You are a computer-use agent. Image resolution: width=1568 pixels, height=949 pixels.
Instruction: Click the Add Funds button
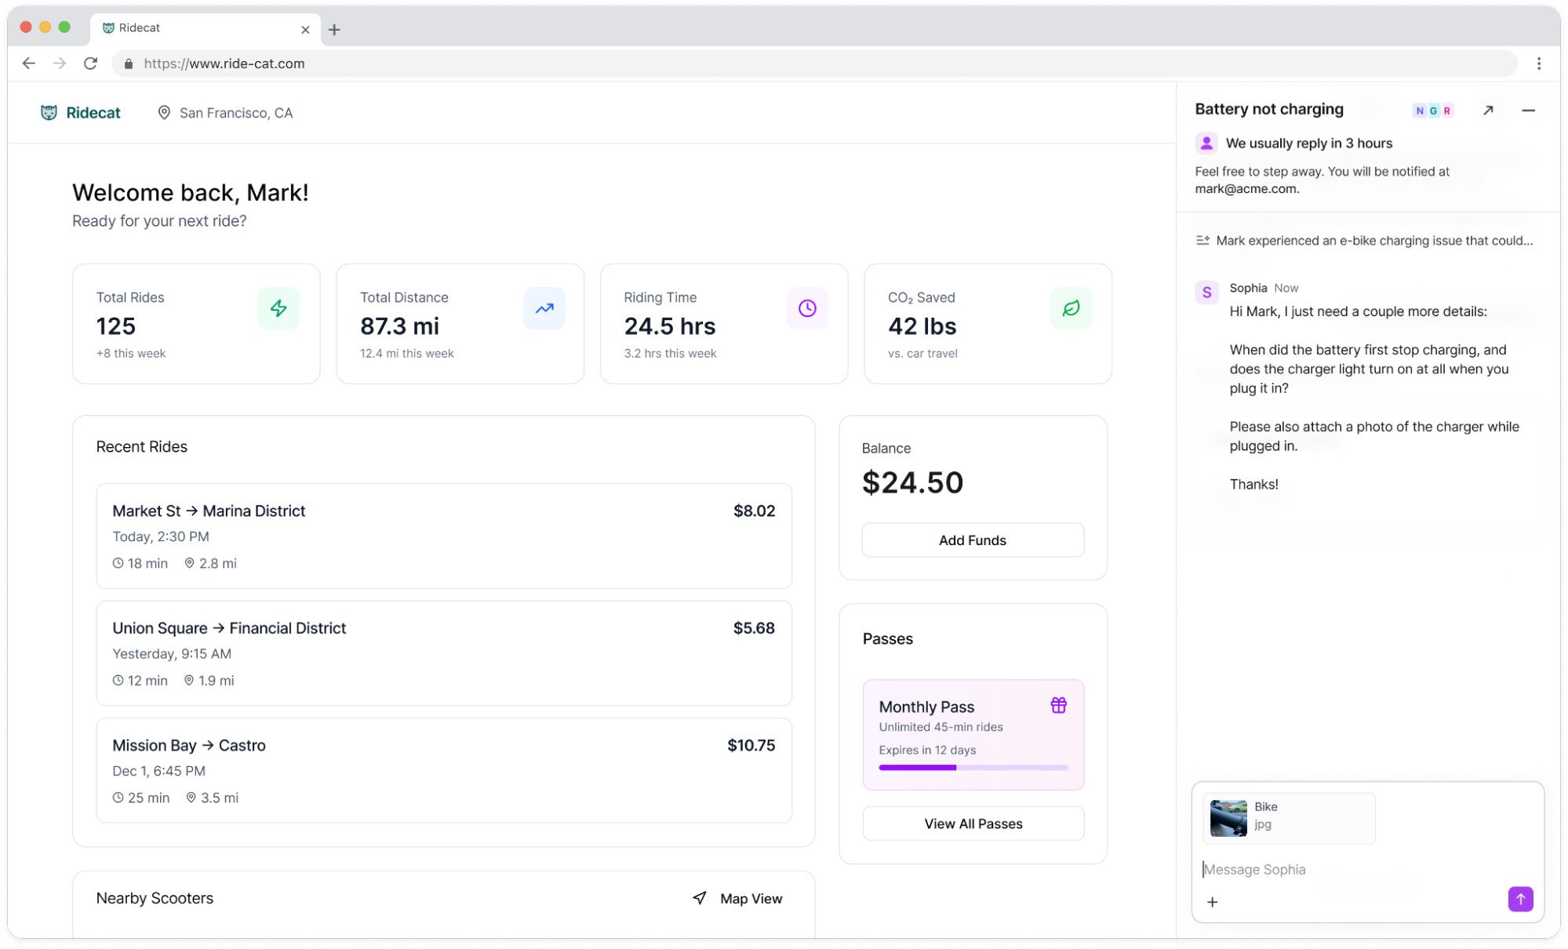pyautogui.click(x=972, y=540)
